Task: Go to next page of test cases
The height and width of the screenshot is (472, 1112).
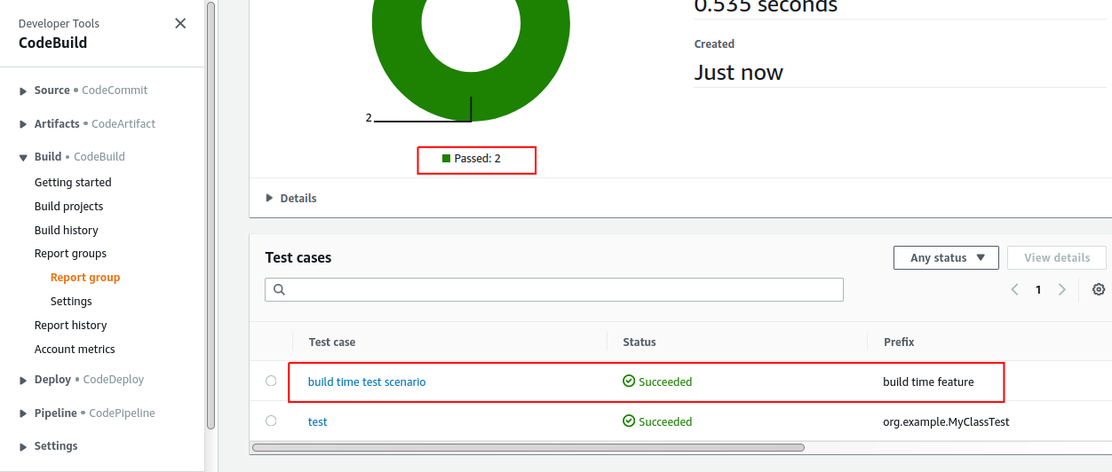Action: 1062,289
